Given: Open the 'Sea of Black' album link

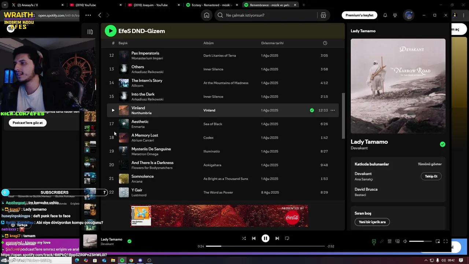Looking at the screenshot, I should coord(213,124).
